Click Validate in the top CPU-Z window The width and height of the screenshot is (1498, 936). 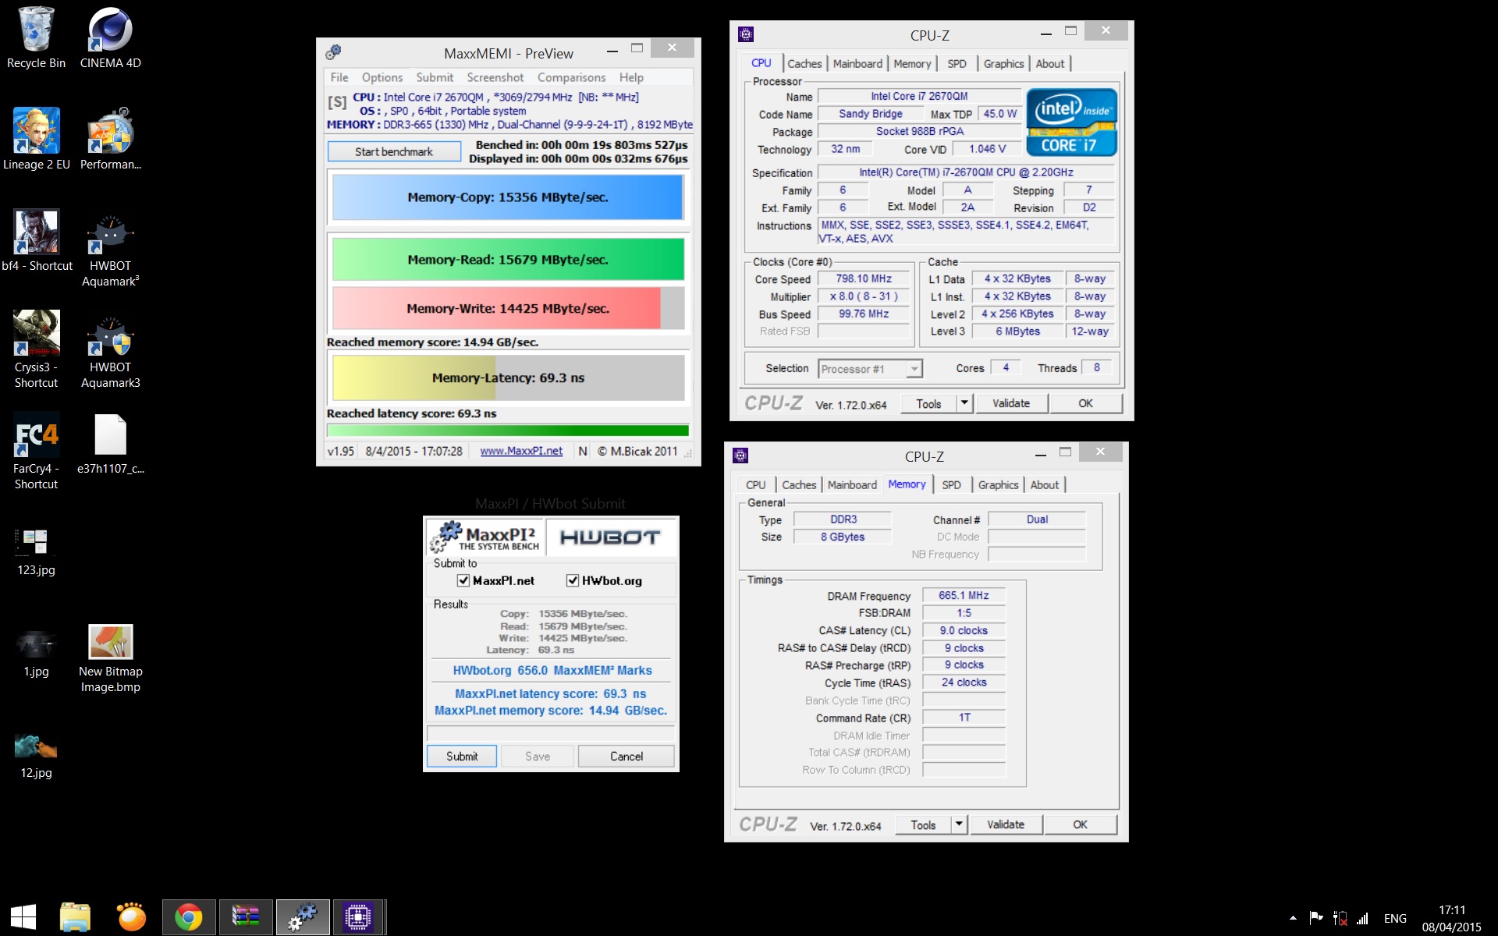click(1011, 403)
